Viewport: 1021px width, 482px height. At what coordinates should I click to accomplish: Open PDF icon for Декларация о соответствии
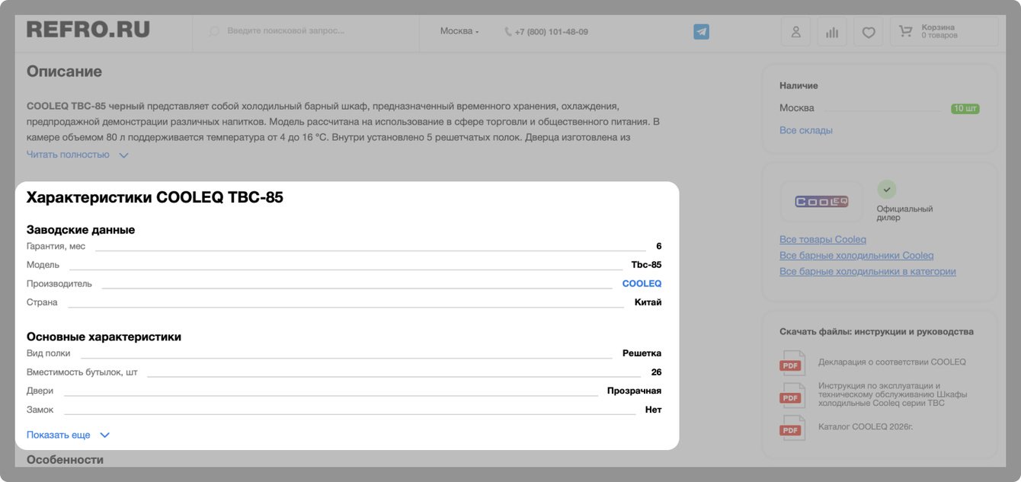pos(792,364)
